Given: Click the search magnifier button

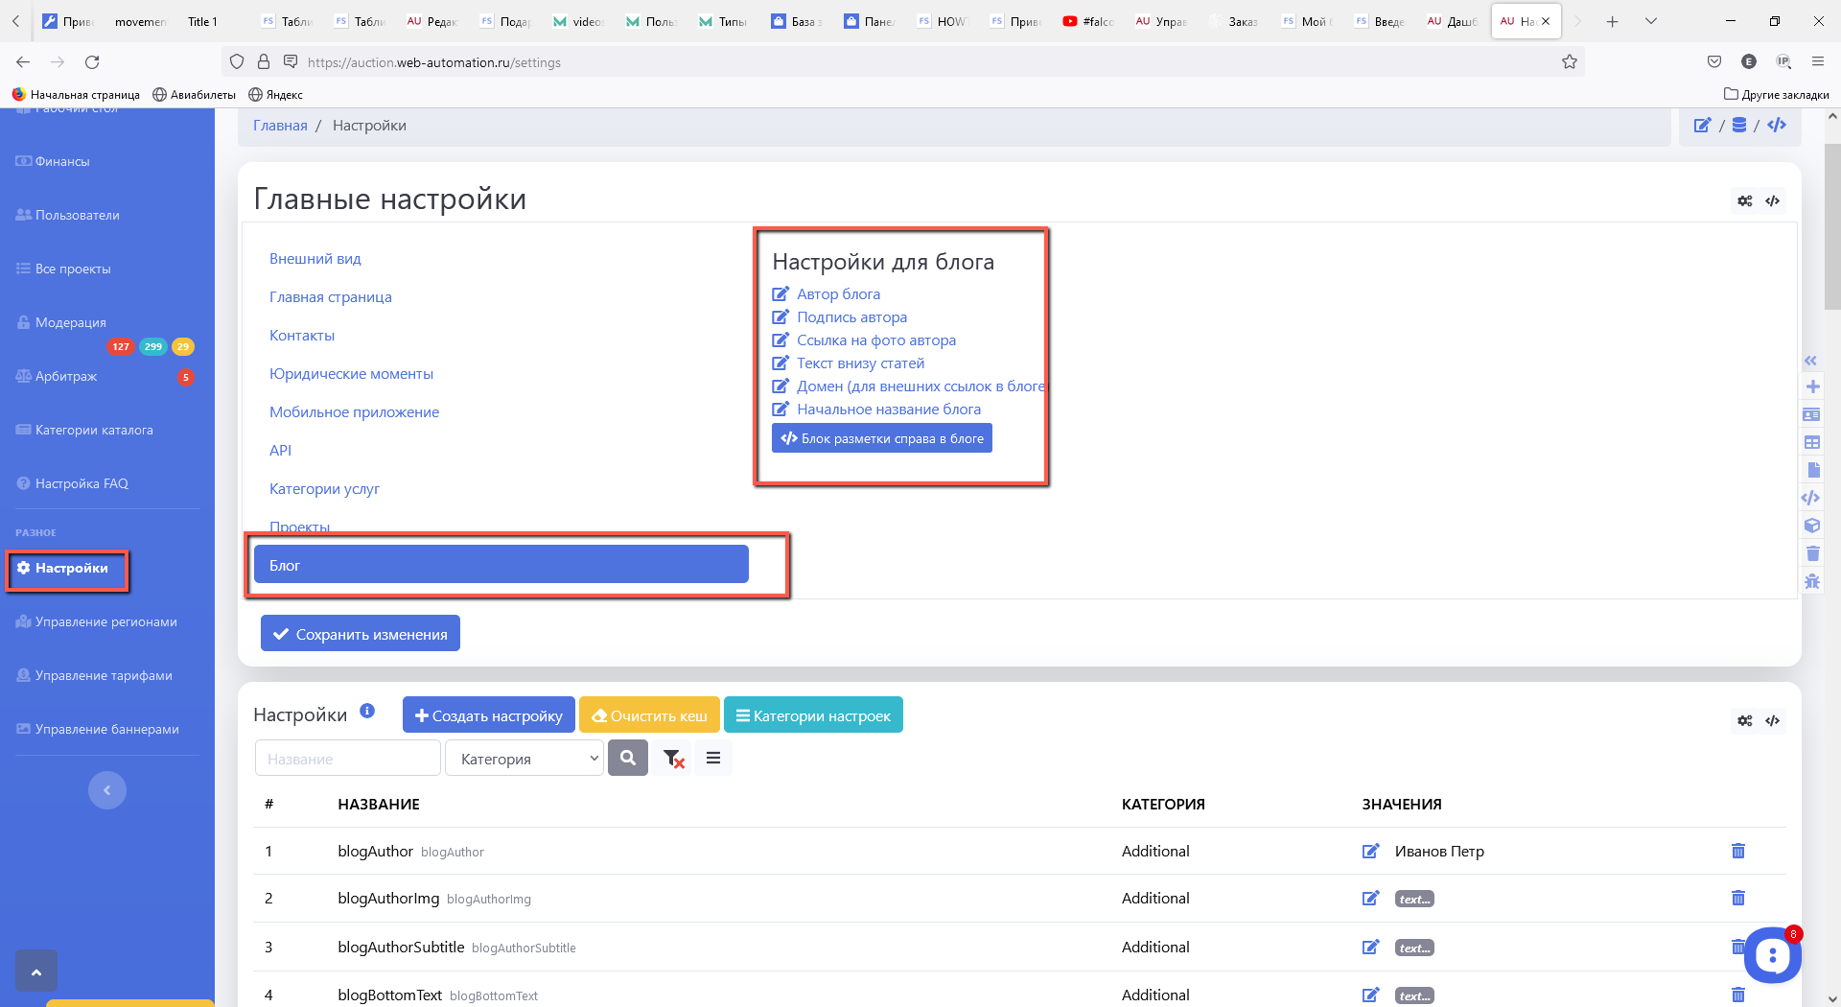Looking at the screenshot, I should [628, 758].
